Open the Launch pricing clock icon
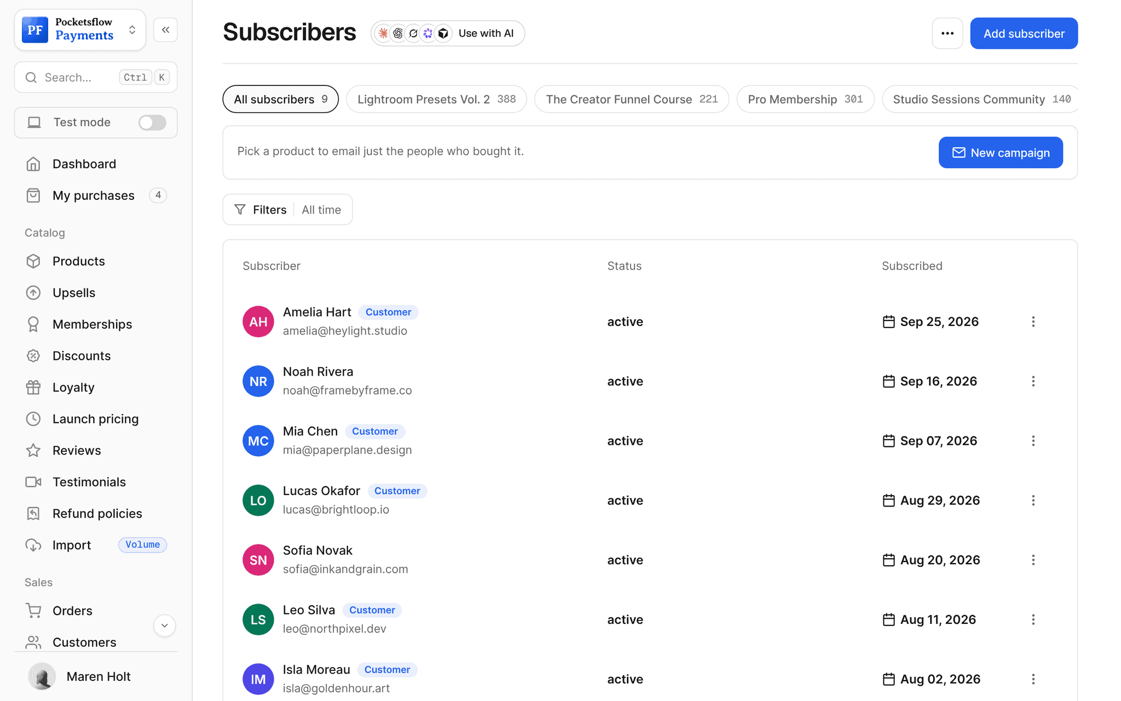The image size is (1121, 701). tap(33, 419)
